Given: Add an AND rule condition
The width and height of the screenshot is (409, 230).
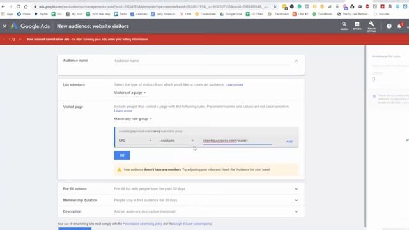Looking at the screenshot, I should click(289, 141).
